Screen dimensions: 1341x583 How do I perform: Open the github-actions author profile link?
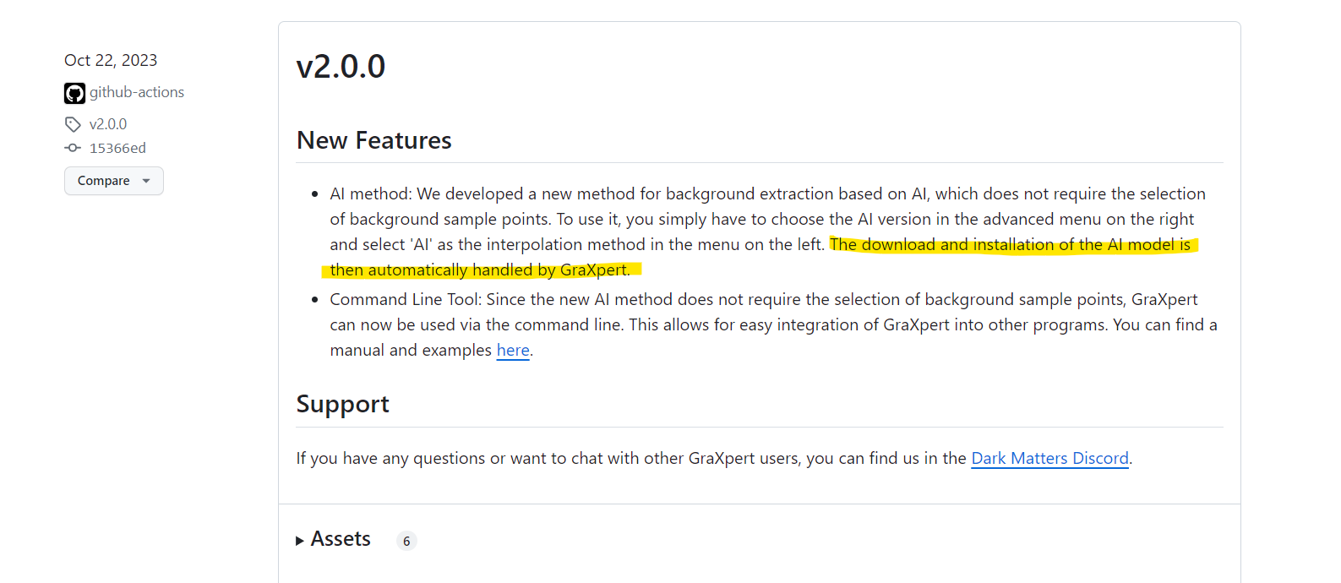point(137,92)
